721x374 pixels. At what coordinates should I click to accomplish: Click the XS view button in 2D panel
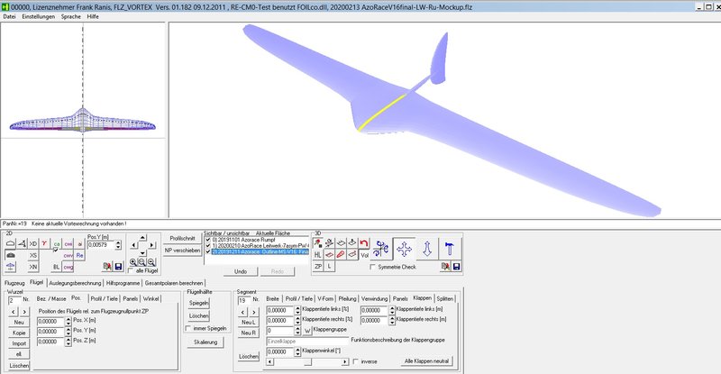click(33, 255)
